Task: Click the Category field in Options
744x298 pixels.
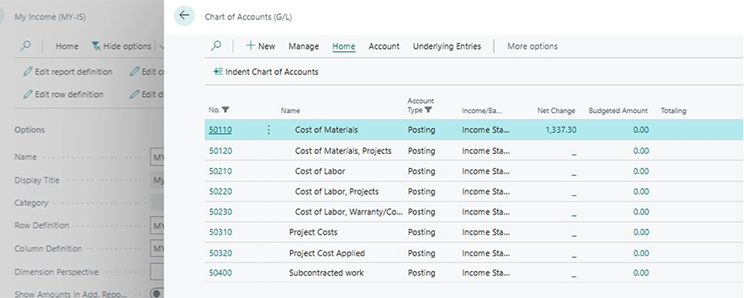Action: point(157,202)
